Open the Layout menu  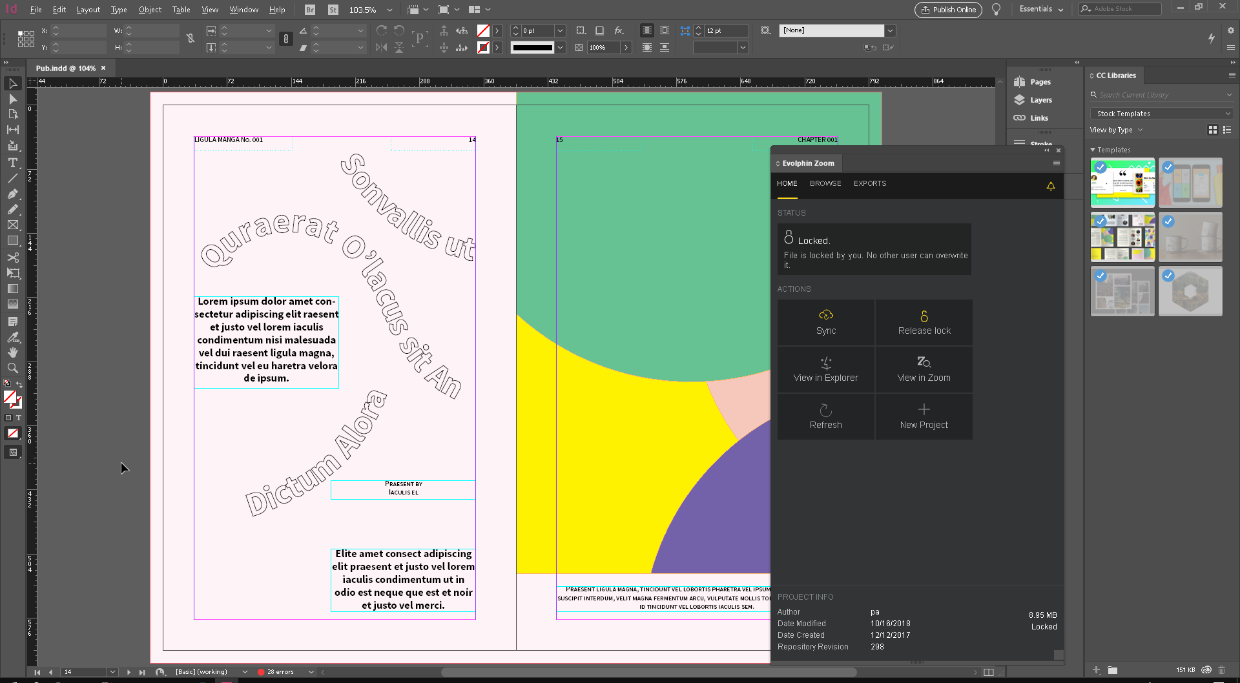(88, 10)
